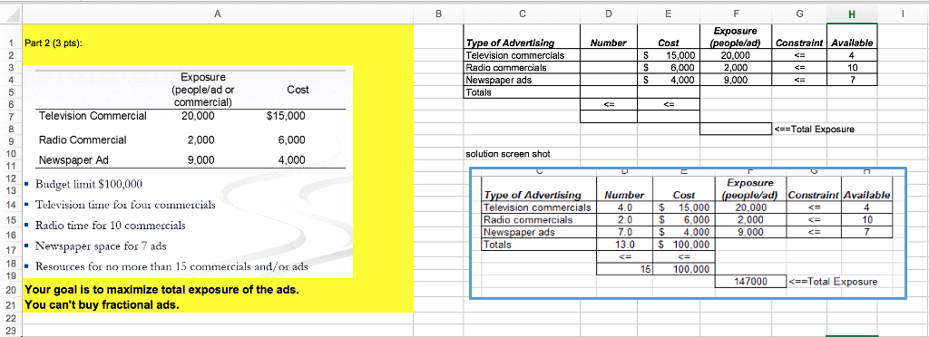This screenshot has height=337, width=929.
Task: Click the available value 4 in column H
Action: tap(852, 55)
